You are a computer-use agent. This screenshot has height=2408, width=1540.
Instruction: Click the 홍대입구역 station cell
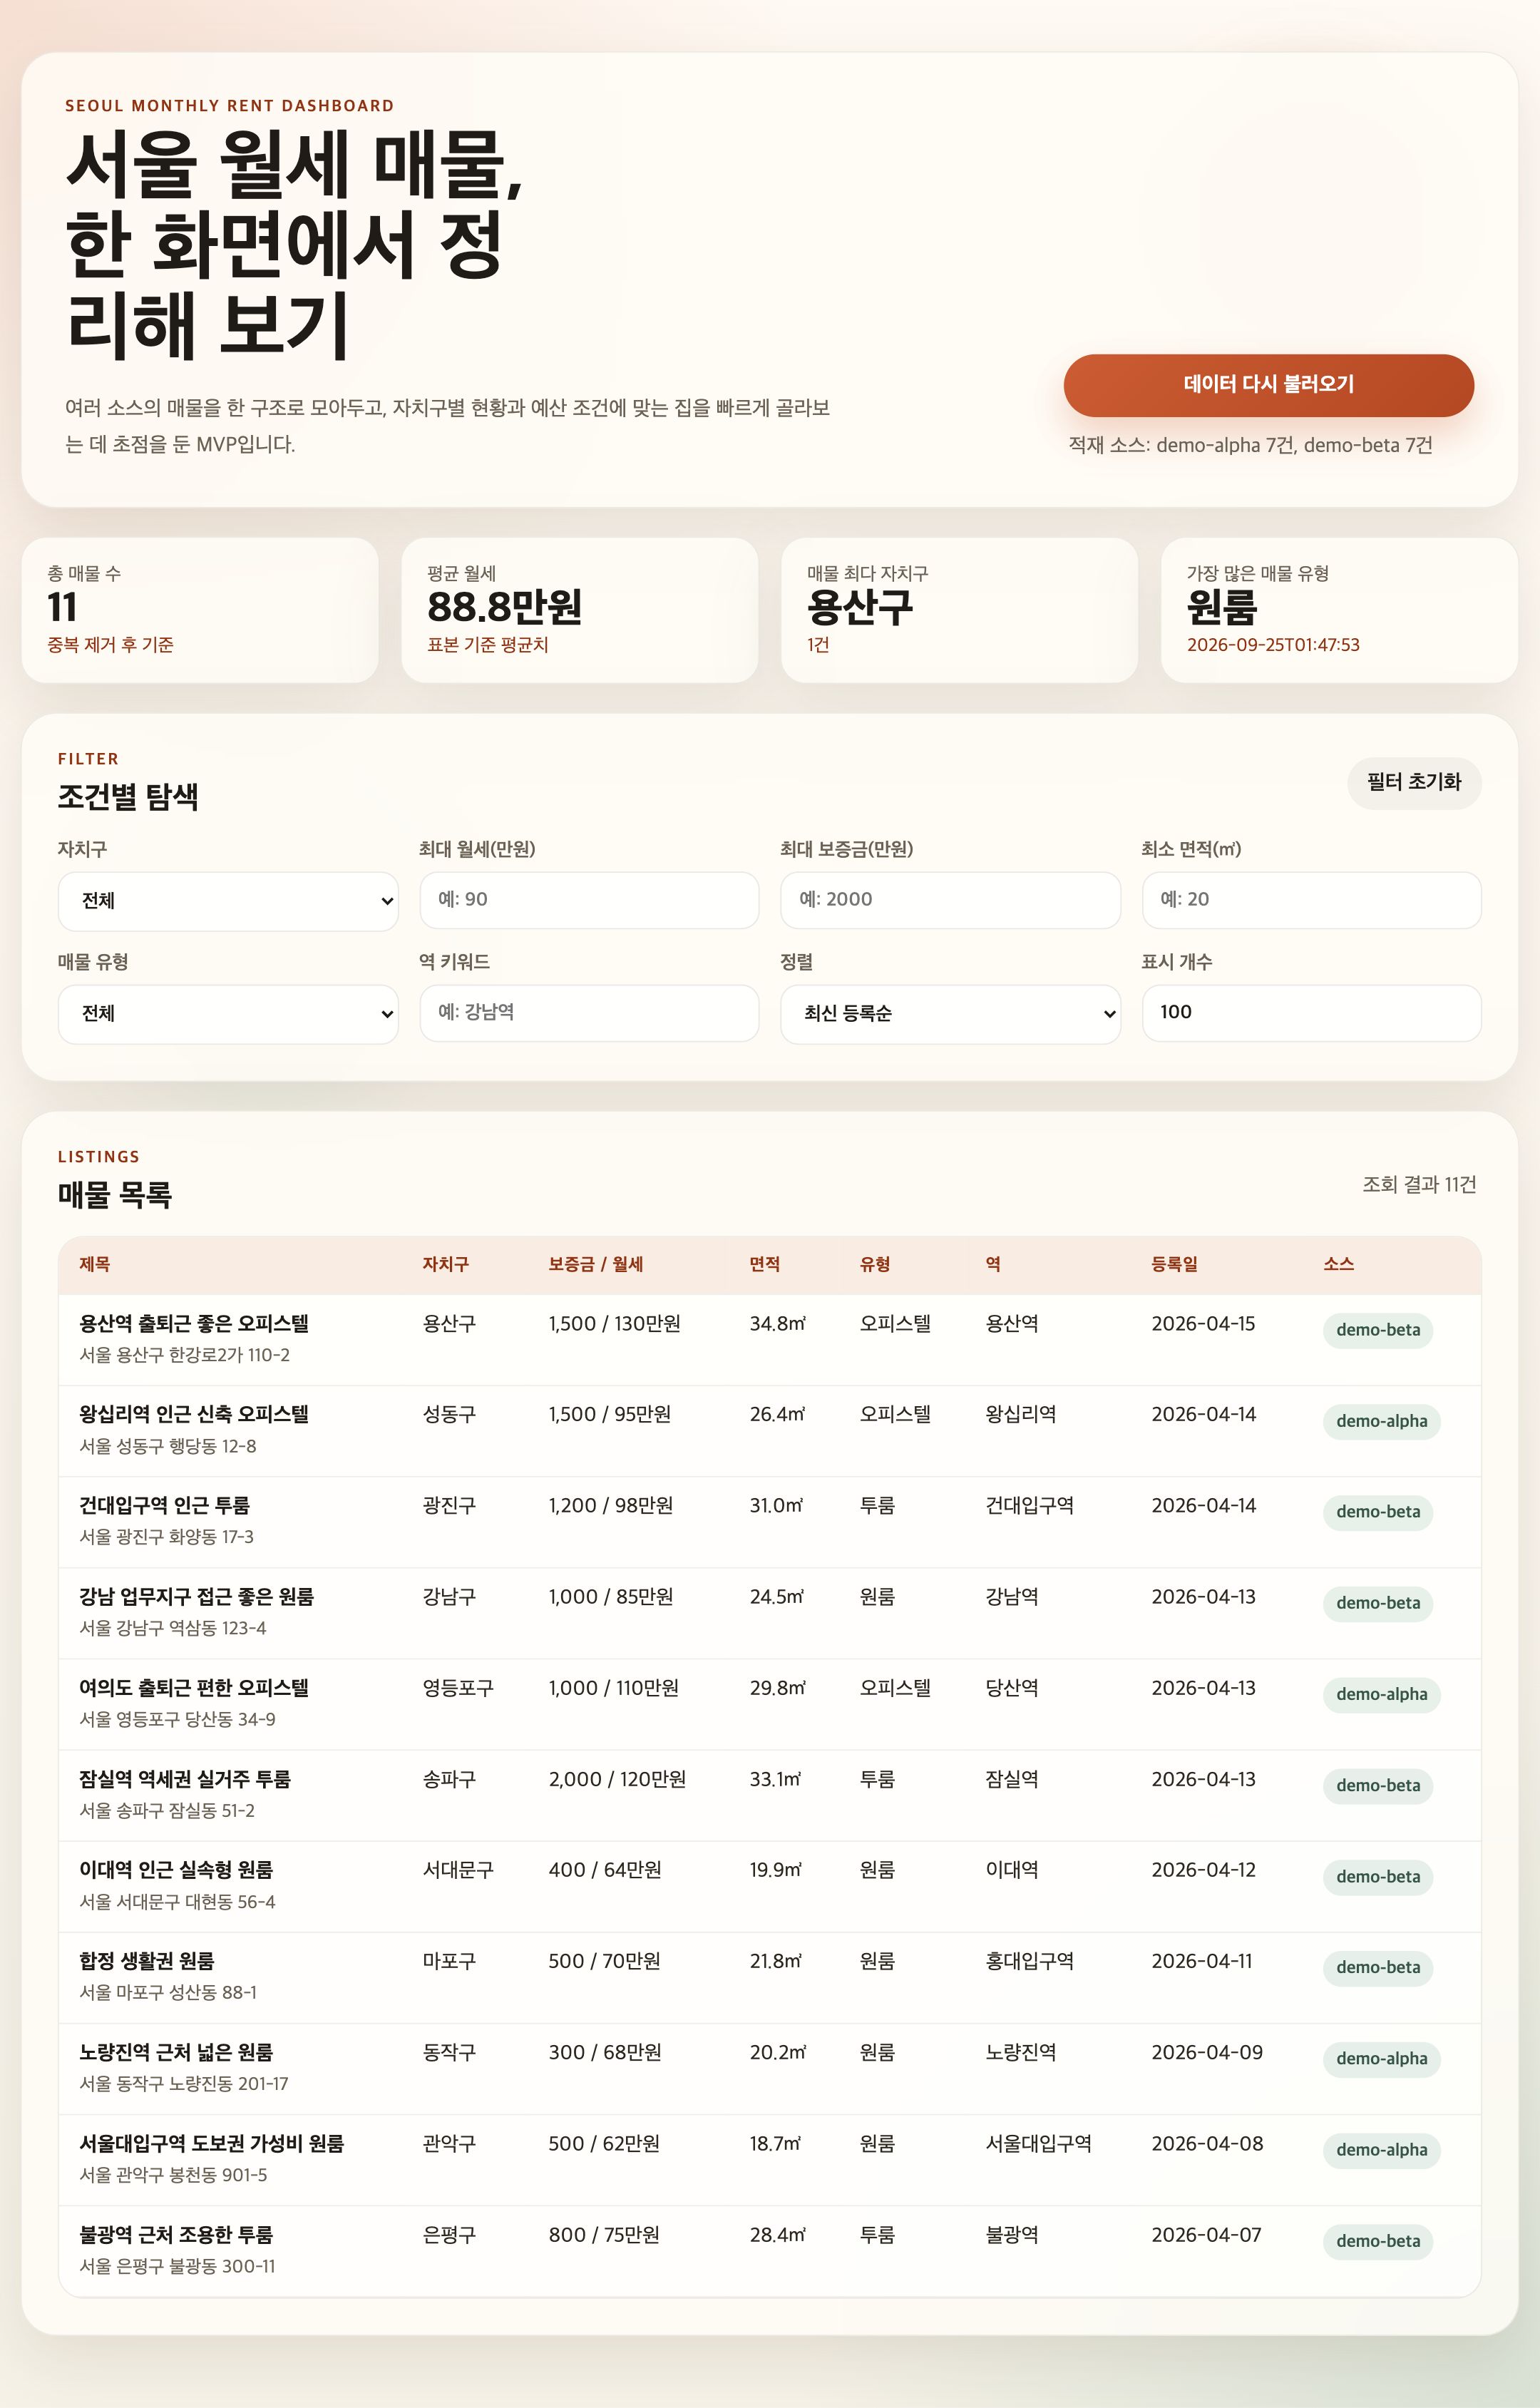1030,1961
